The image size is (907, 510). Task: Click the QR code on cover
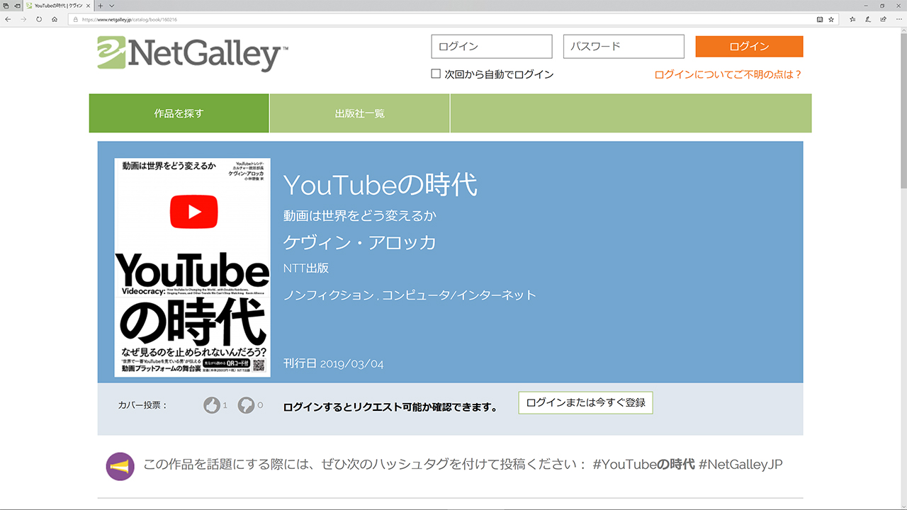coord(259,365)
